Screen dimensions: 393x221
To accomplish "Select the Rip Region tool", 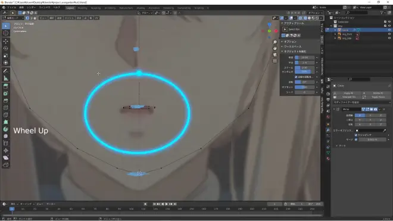I will click(x=6, y=165).
